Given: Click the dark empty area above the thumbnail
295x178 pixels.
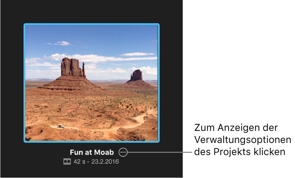Looking at the screenshot, I should [x=92, y=11].
